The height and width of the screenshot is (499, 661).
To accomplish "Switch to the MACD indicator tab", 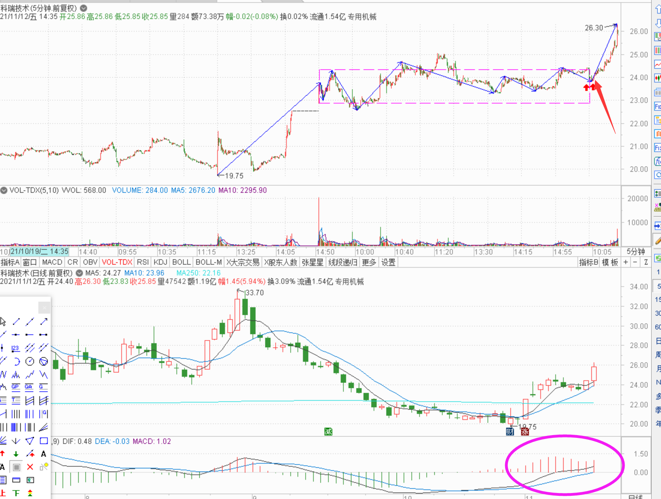I will coord(52,262).
